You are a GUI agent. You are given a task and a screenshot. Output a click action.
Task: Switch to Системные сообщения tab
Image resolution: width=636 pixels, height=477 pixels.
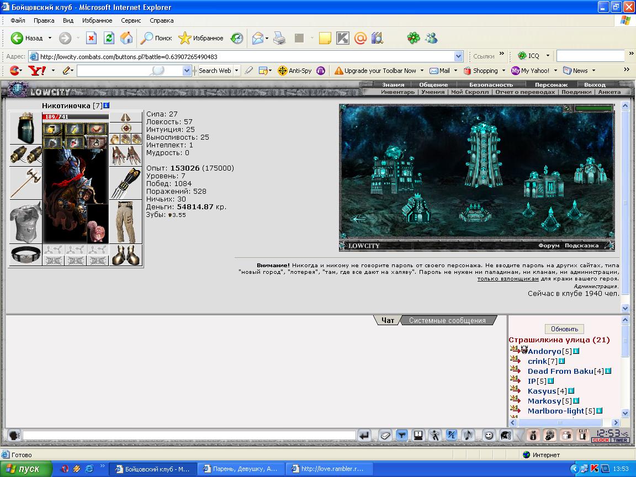pyautogui.click(x=447, y=320)
